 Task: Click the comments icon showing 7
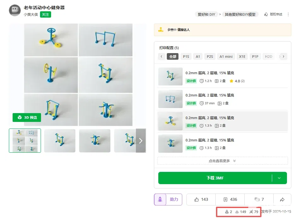pos(256,199)
